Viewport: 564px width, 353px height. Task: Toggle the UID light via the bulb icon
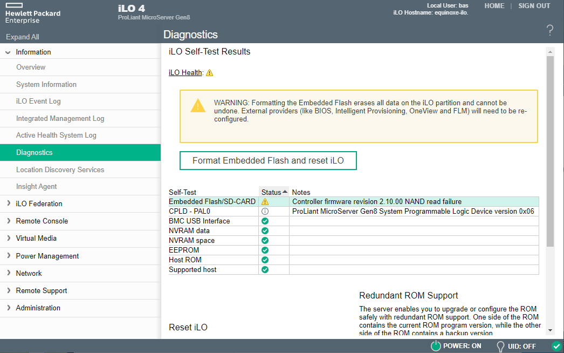click(x=499, y=346)
